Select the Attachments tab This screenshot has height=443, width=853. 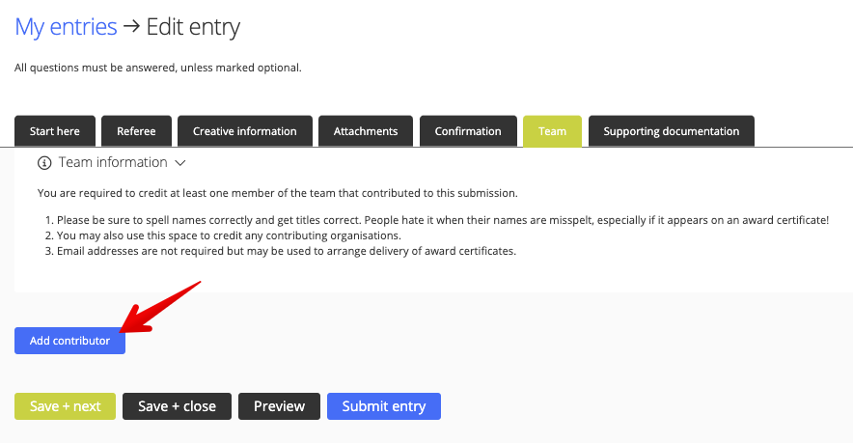[x=366, y=131]
